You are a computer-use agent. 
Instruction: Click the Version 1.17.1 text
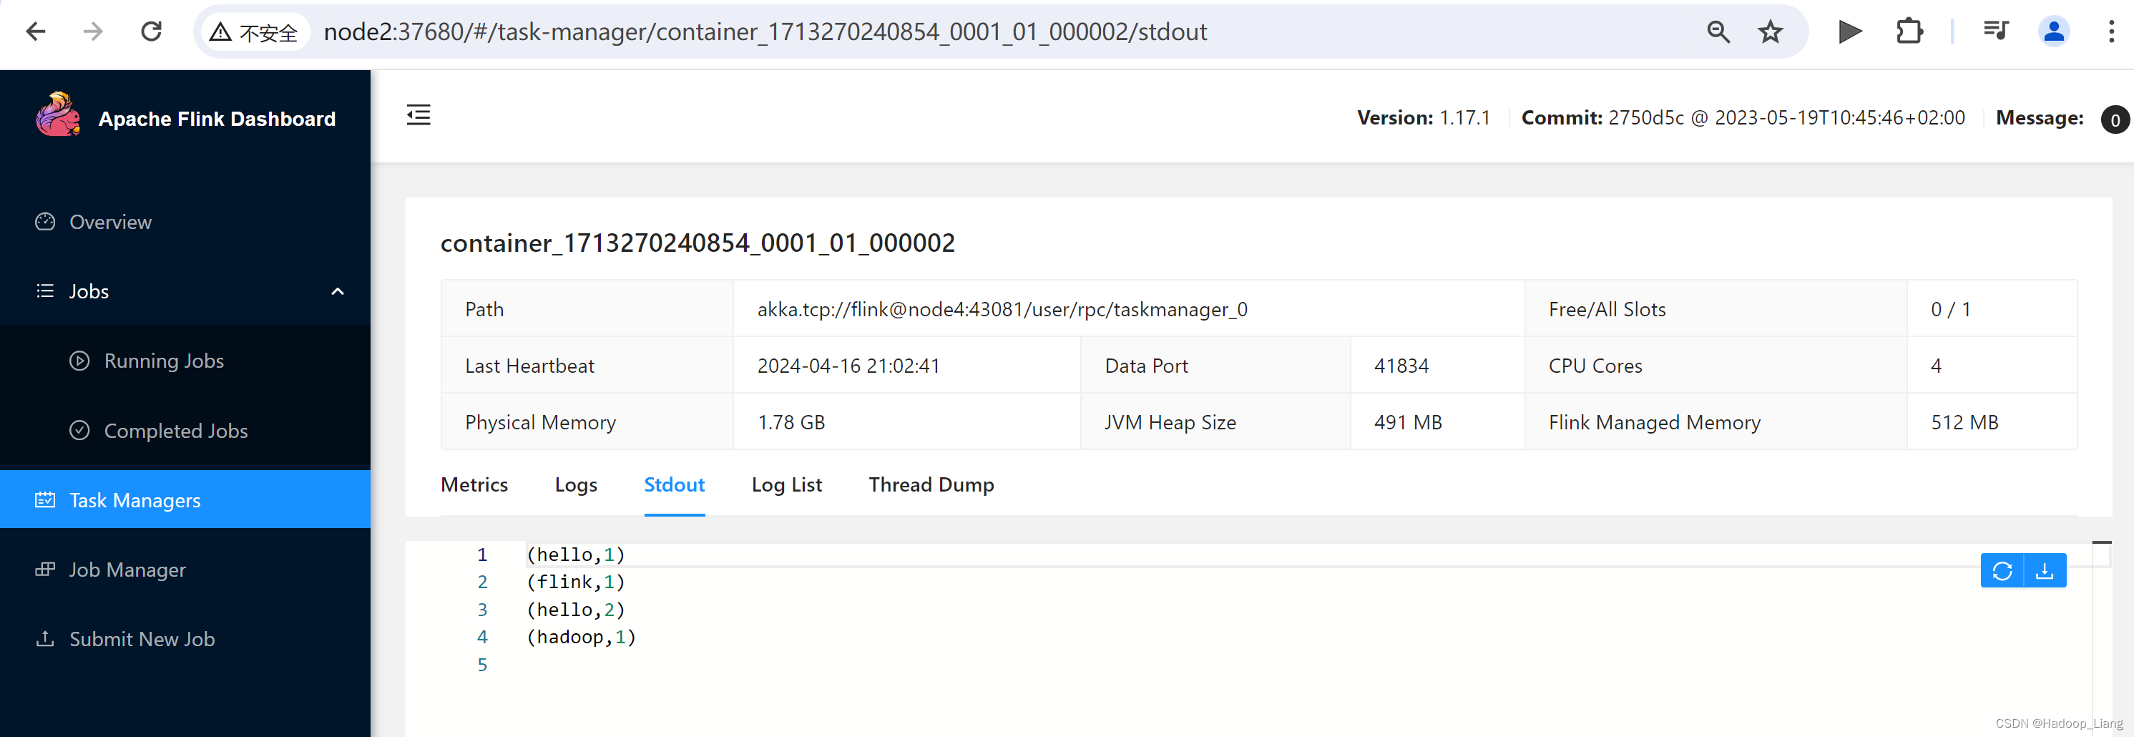coord(1423,118)
